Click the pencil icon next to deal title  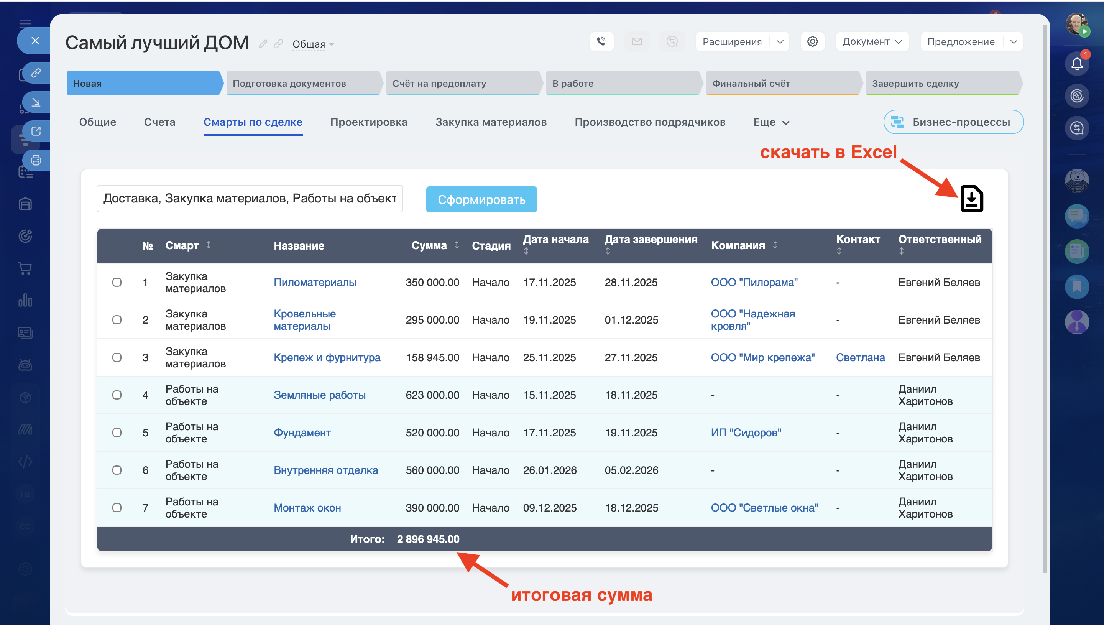(x=263, y=44)
